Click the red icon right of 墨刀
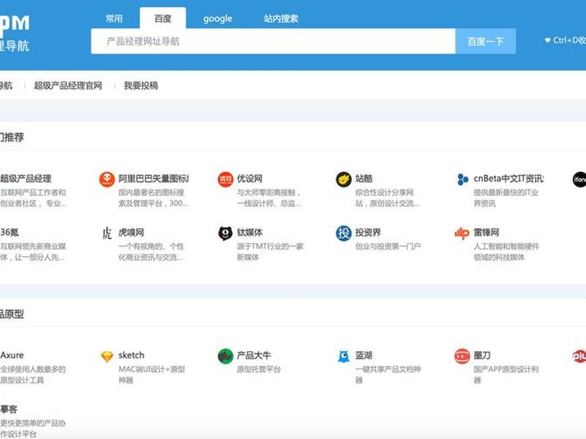This screenshot has width=586, height=439. tap(579, 356)
